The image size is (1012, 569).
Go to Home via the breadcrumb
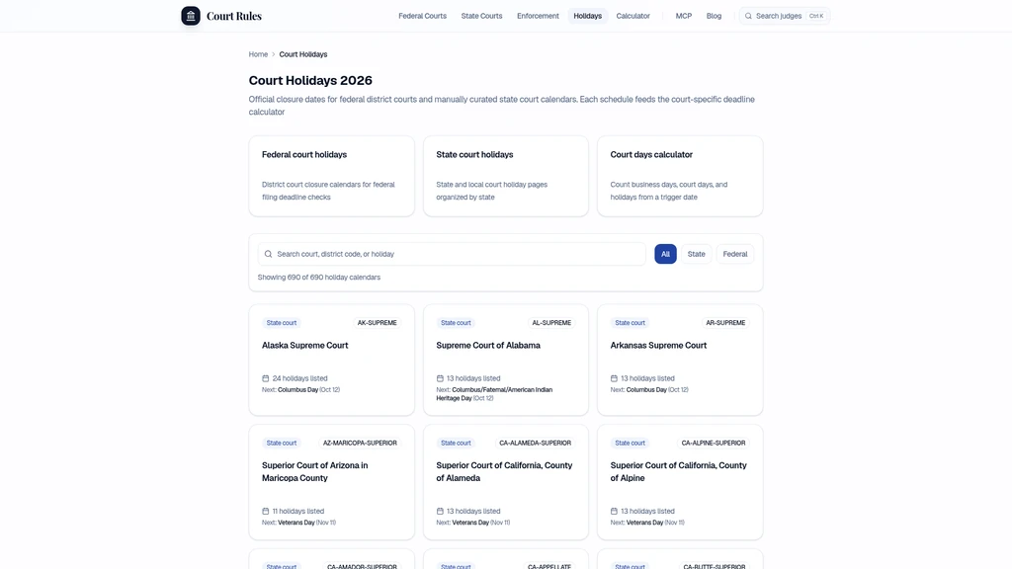(x=258, y=54)
